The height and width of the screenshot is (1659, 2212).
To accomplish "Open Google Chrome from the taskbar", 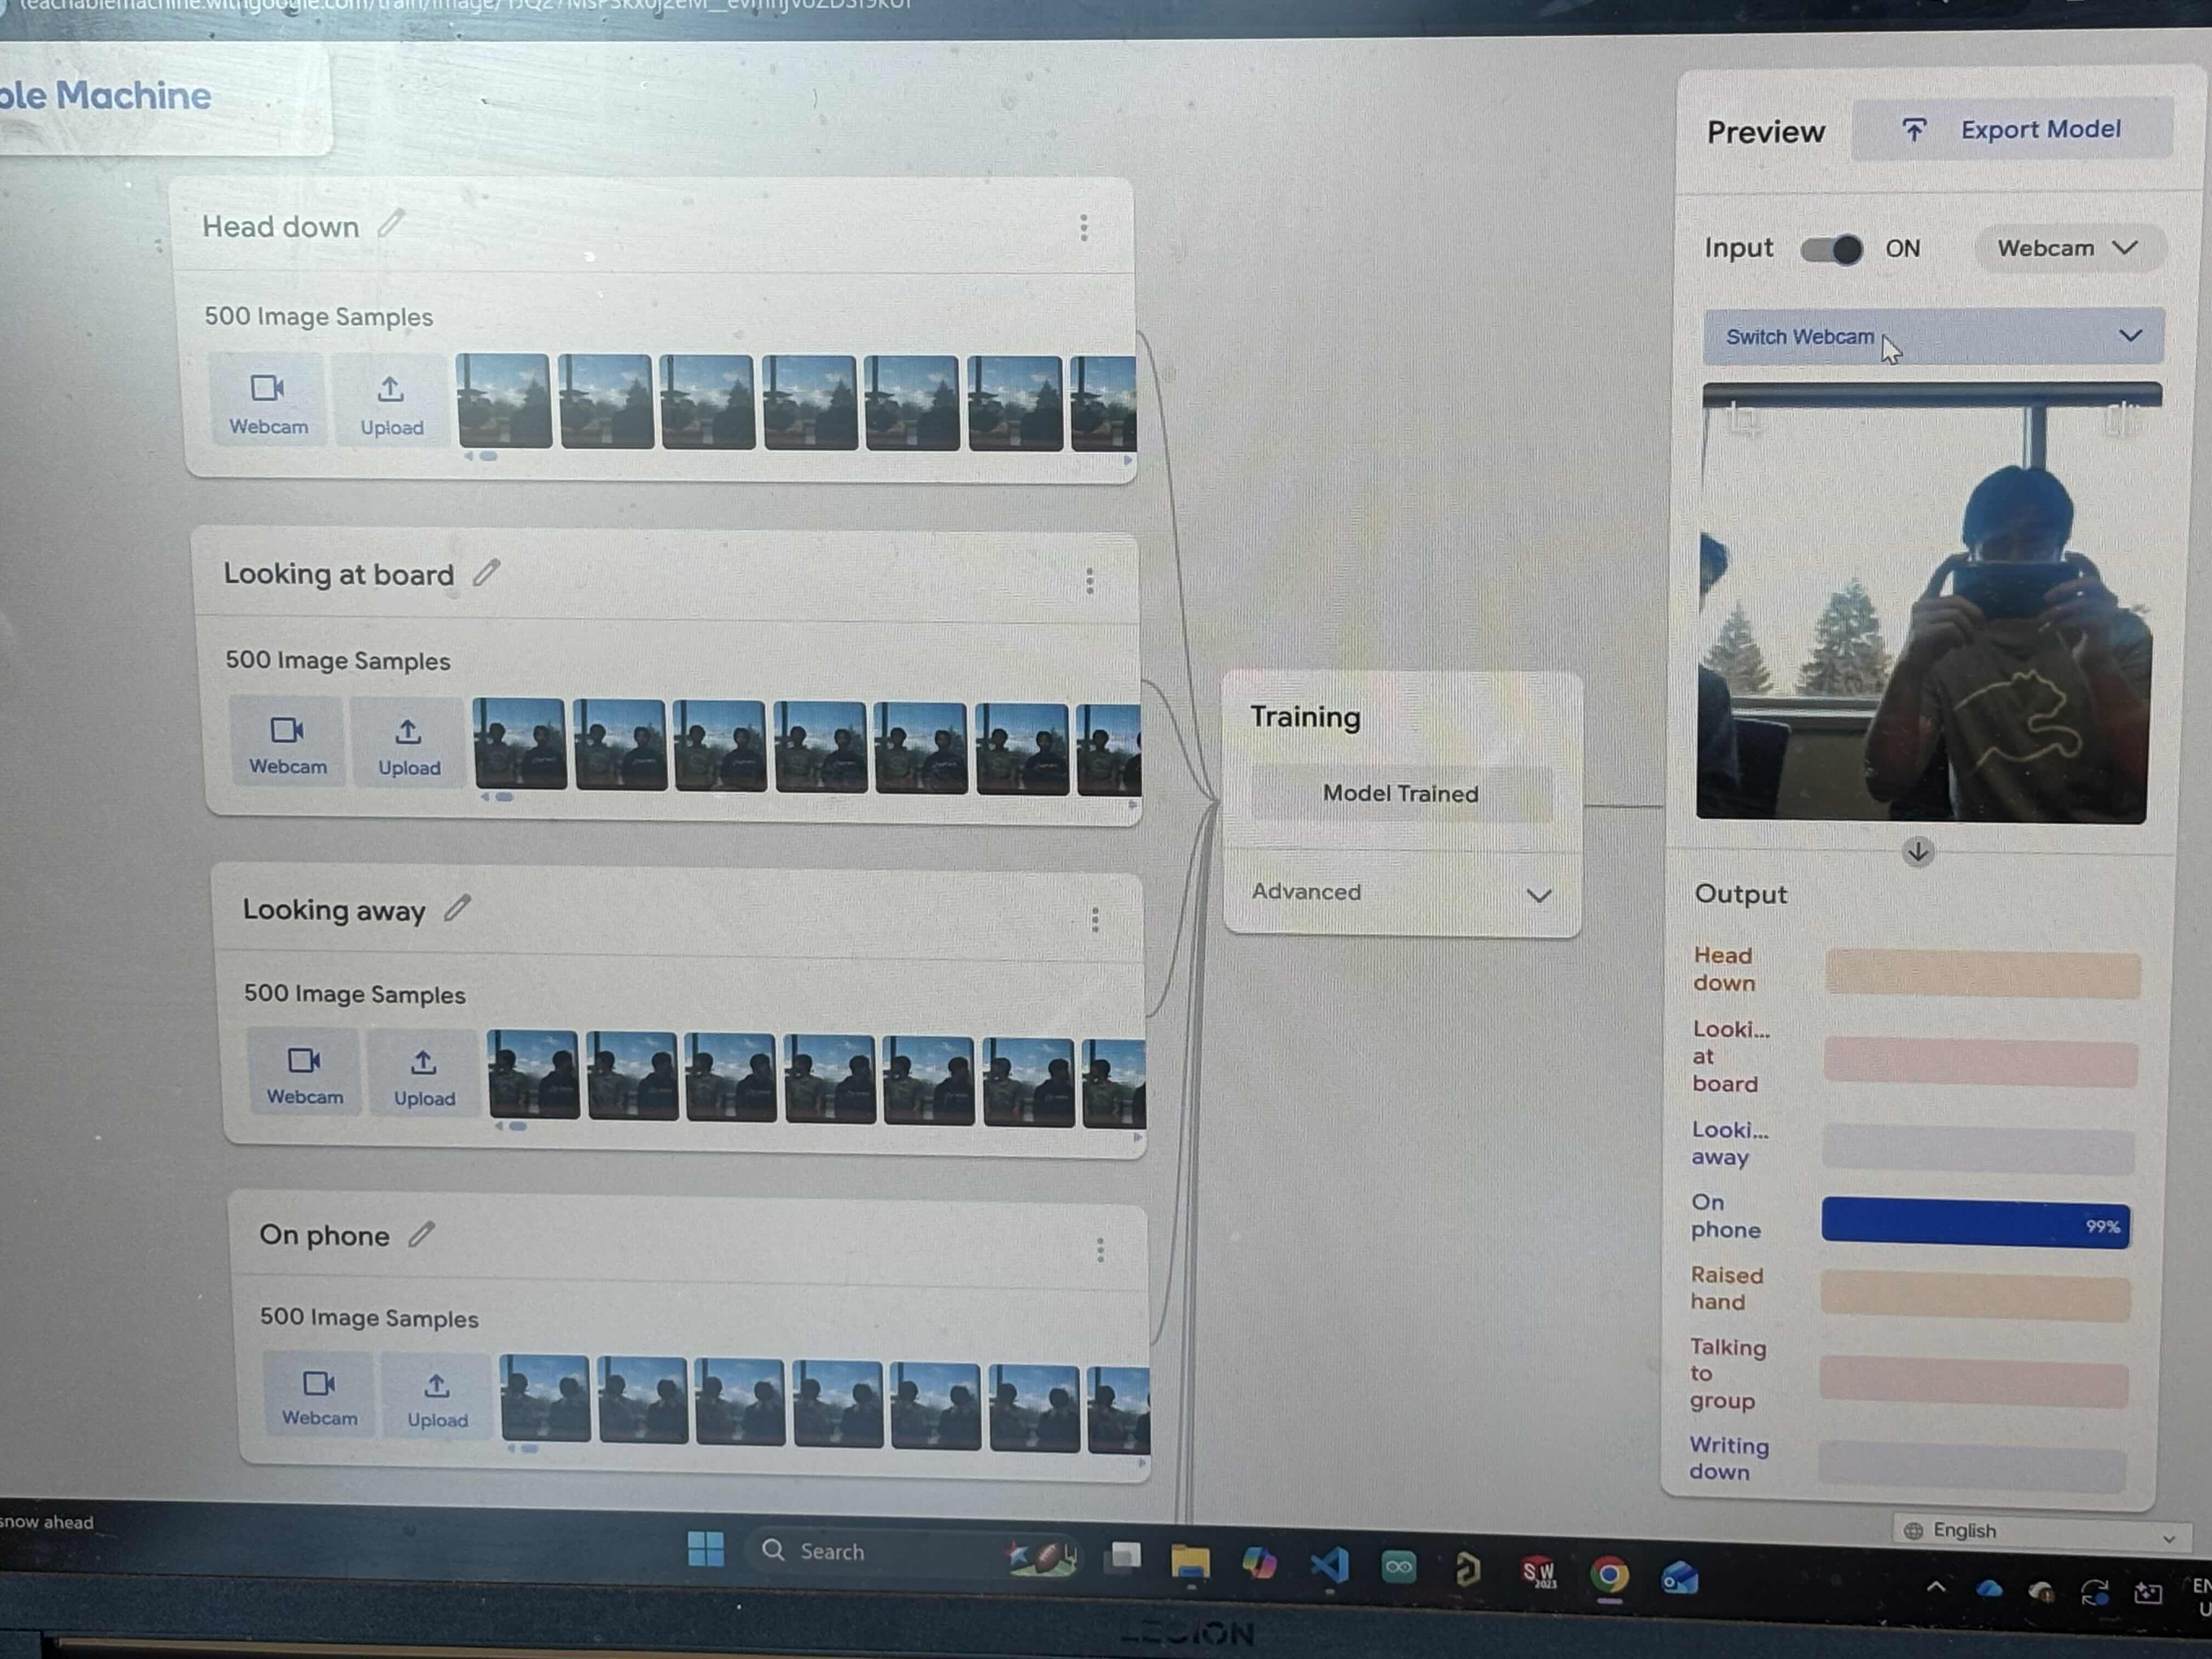I will tap(1609, 1576).
